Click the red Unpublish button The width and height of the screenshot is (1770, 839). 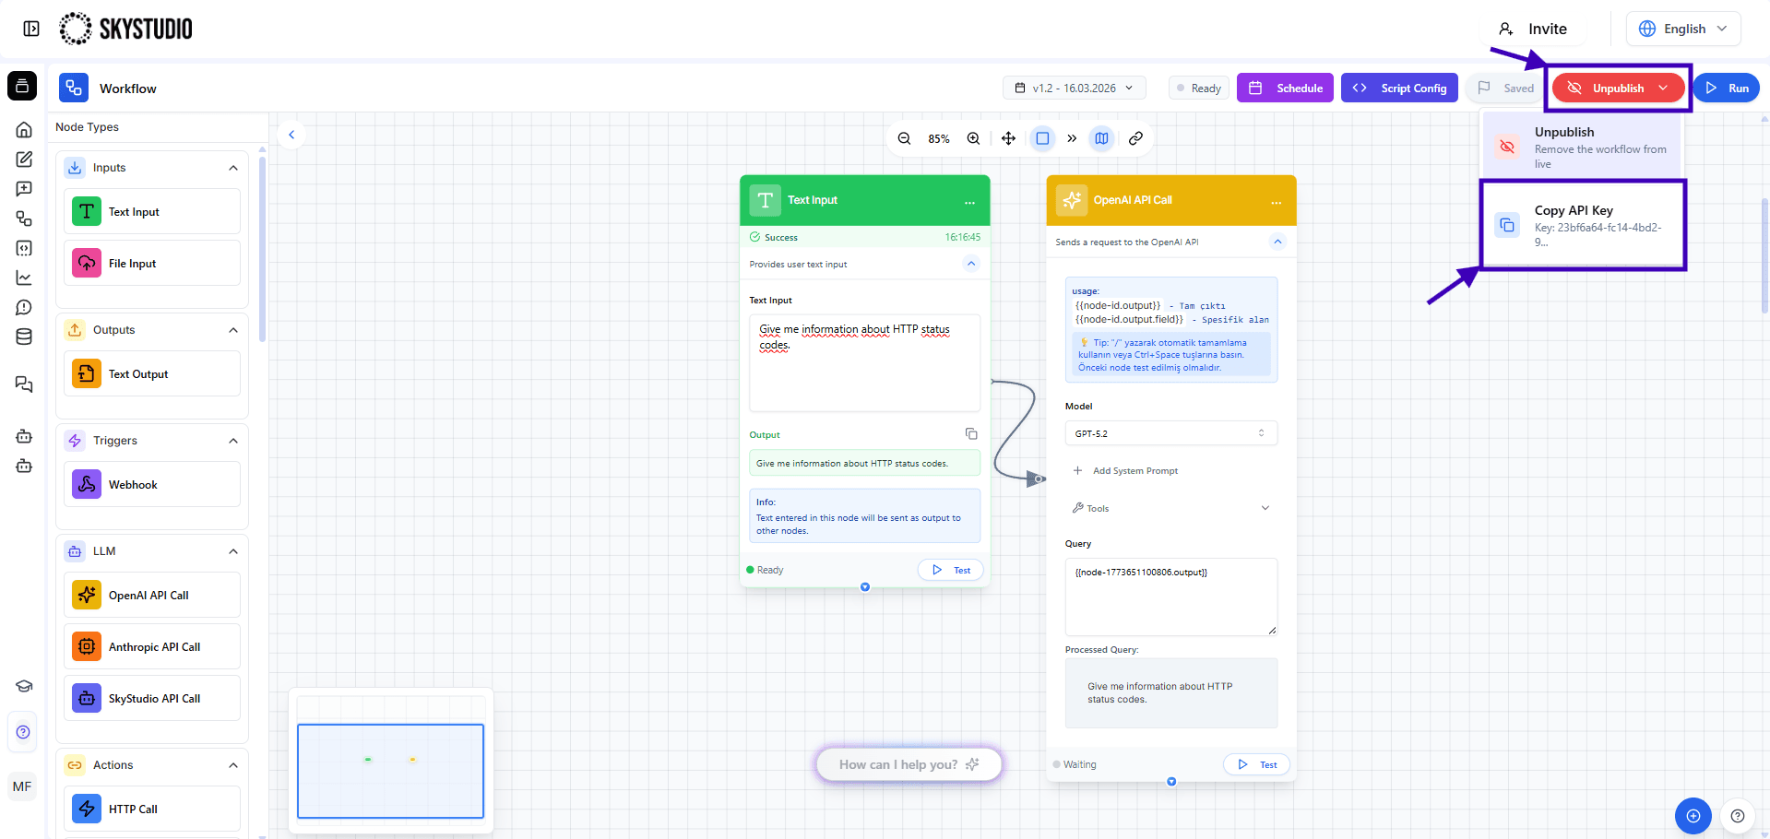pos(1618,88)
